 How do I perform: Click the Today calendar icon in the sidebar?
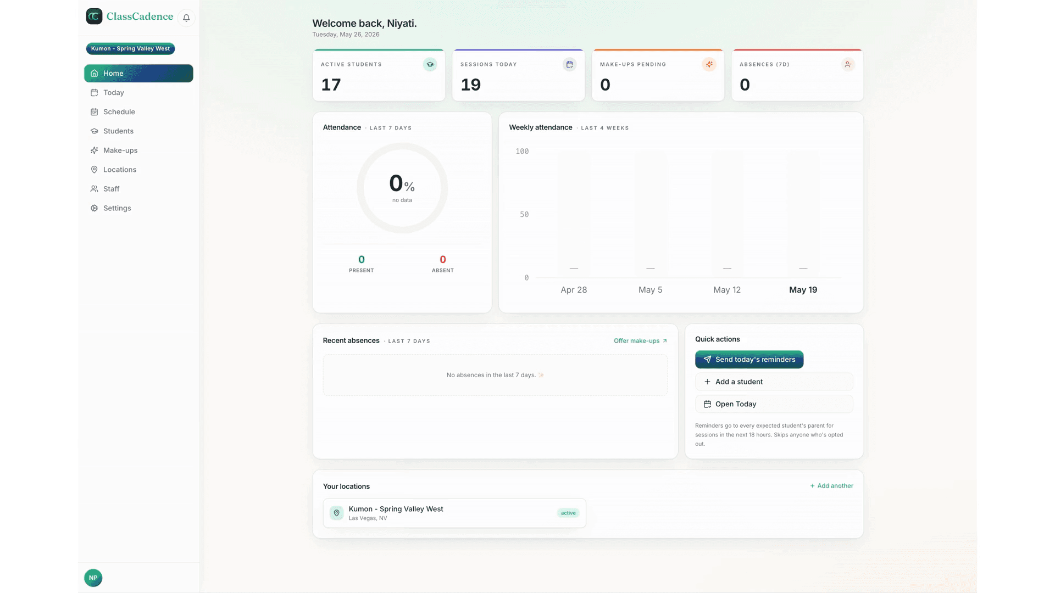point(94,92)
